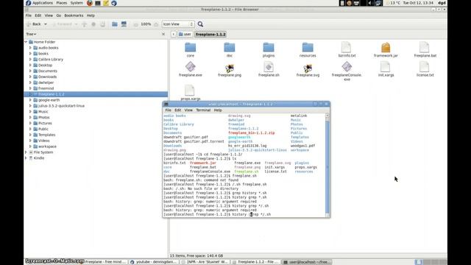Open the Go menu in file browser
This screenshot has height=265, width=471.
tap(59, 15)
